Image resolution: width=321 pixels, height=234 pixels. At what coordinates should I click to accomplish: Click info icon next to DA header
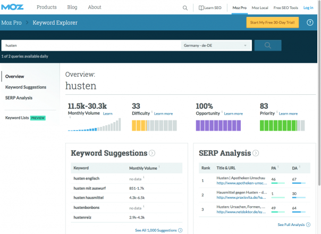[x=300, y=166]
